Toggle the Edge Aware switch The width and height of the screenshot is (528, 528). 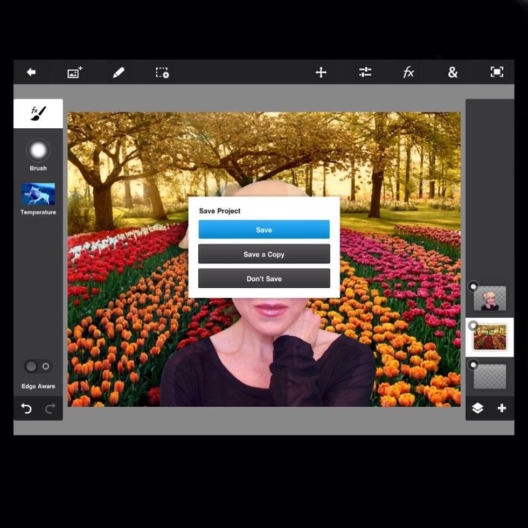(x=38, y=366)
